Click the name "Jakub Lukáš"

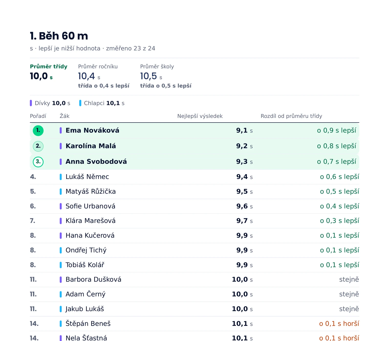point(85,309)
